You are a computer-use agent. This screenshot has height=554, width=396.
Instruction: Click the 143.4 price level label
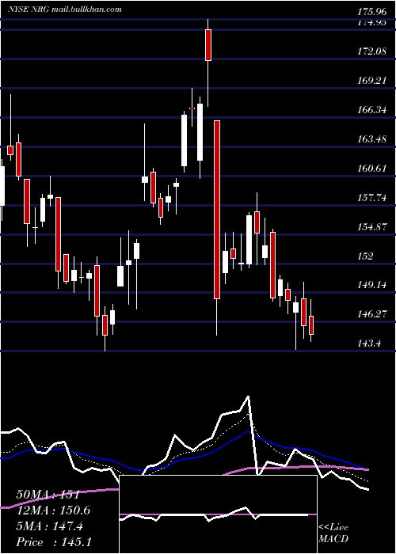(369, 343)
